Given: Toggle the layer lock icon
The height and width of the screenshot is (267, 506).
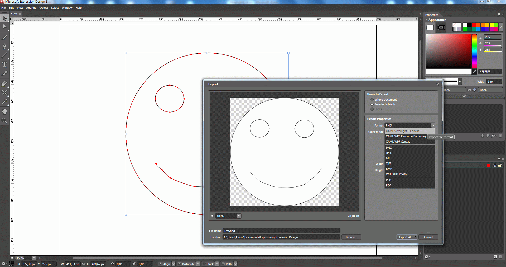Looking at the screenshot, I should (500, 165).
